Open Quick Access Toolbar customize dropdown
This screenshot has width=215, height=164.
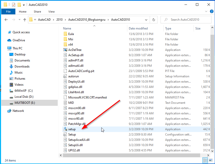(x=24, y=5)
